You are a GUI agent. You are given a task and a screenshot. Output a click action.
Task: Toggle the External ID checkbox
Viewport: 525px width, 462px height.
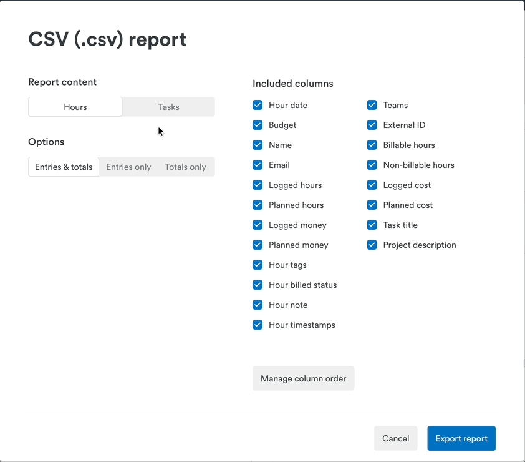pyautogui.click(x=372, y=125)
